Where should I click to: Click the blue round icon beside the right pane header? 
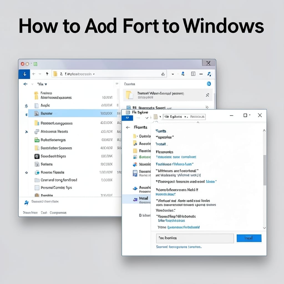[209, 84]
